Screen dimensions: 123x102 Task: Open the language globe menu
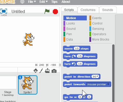coord(22,2)
